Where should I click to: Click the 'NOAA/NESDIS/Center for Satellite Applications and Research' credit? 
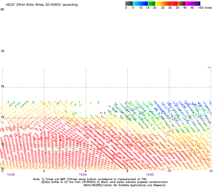click(124, 185)
